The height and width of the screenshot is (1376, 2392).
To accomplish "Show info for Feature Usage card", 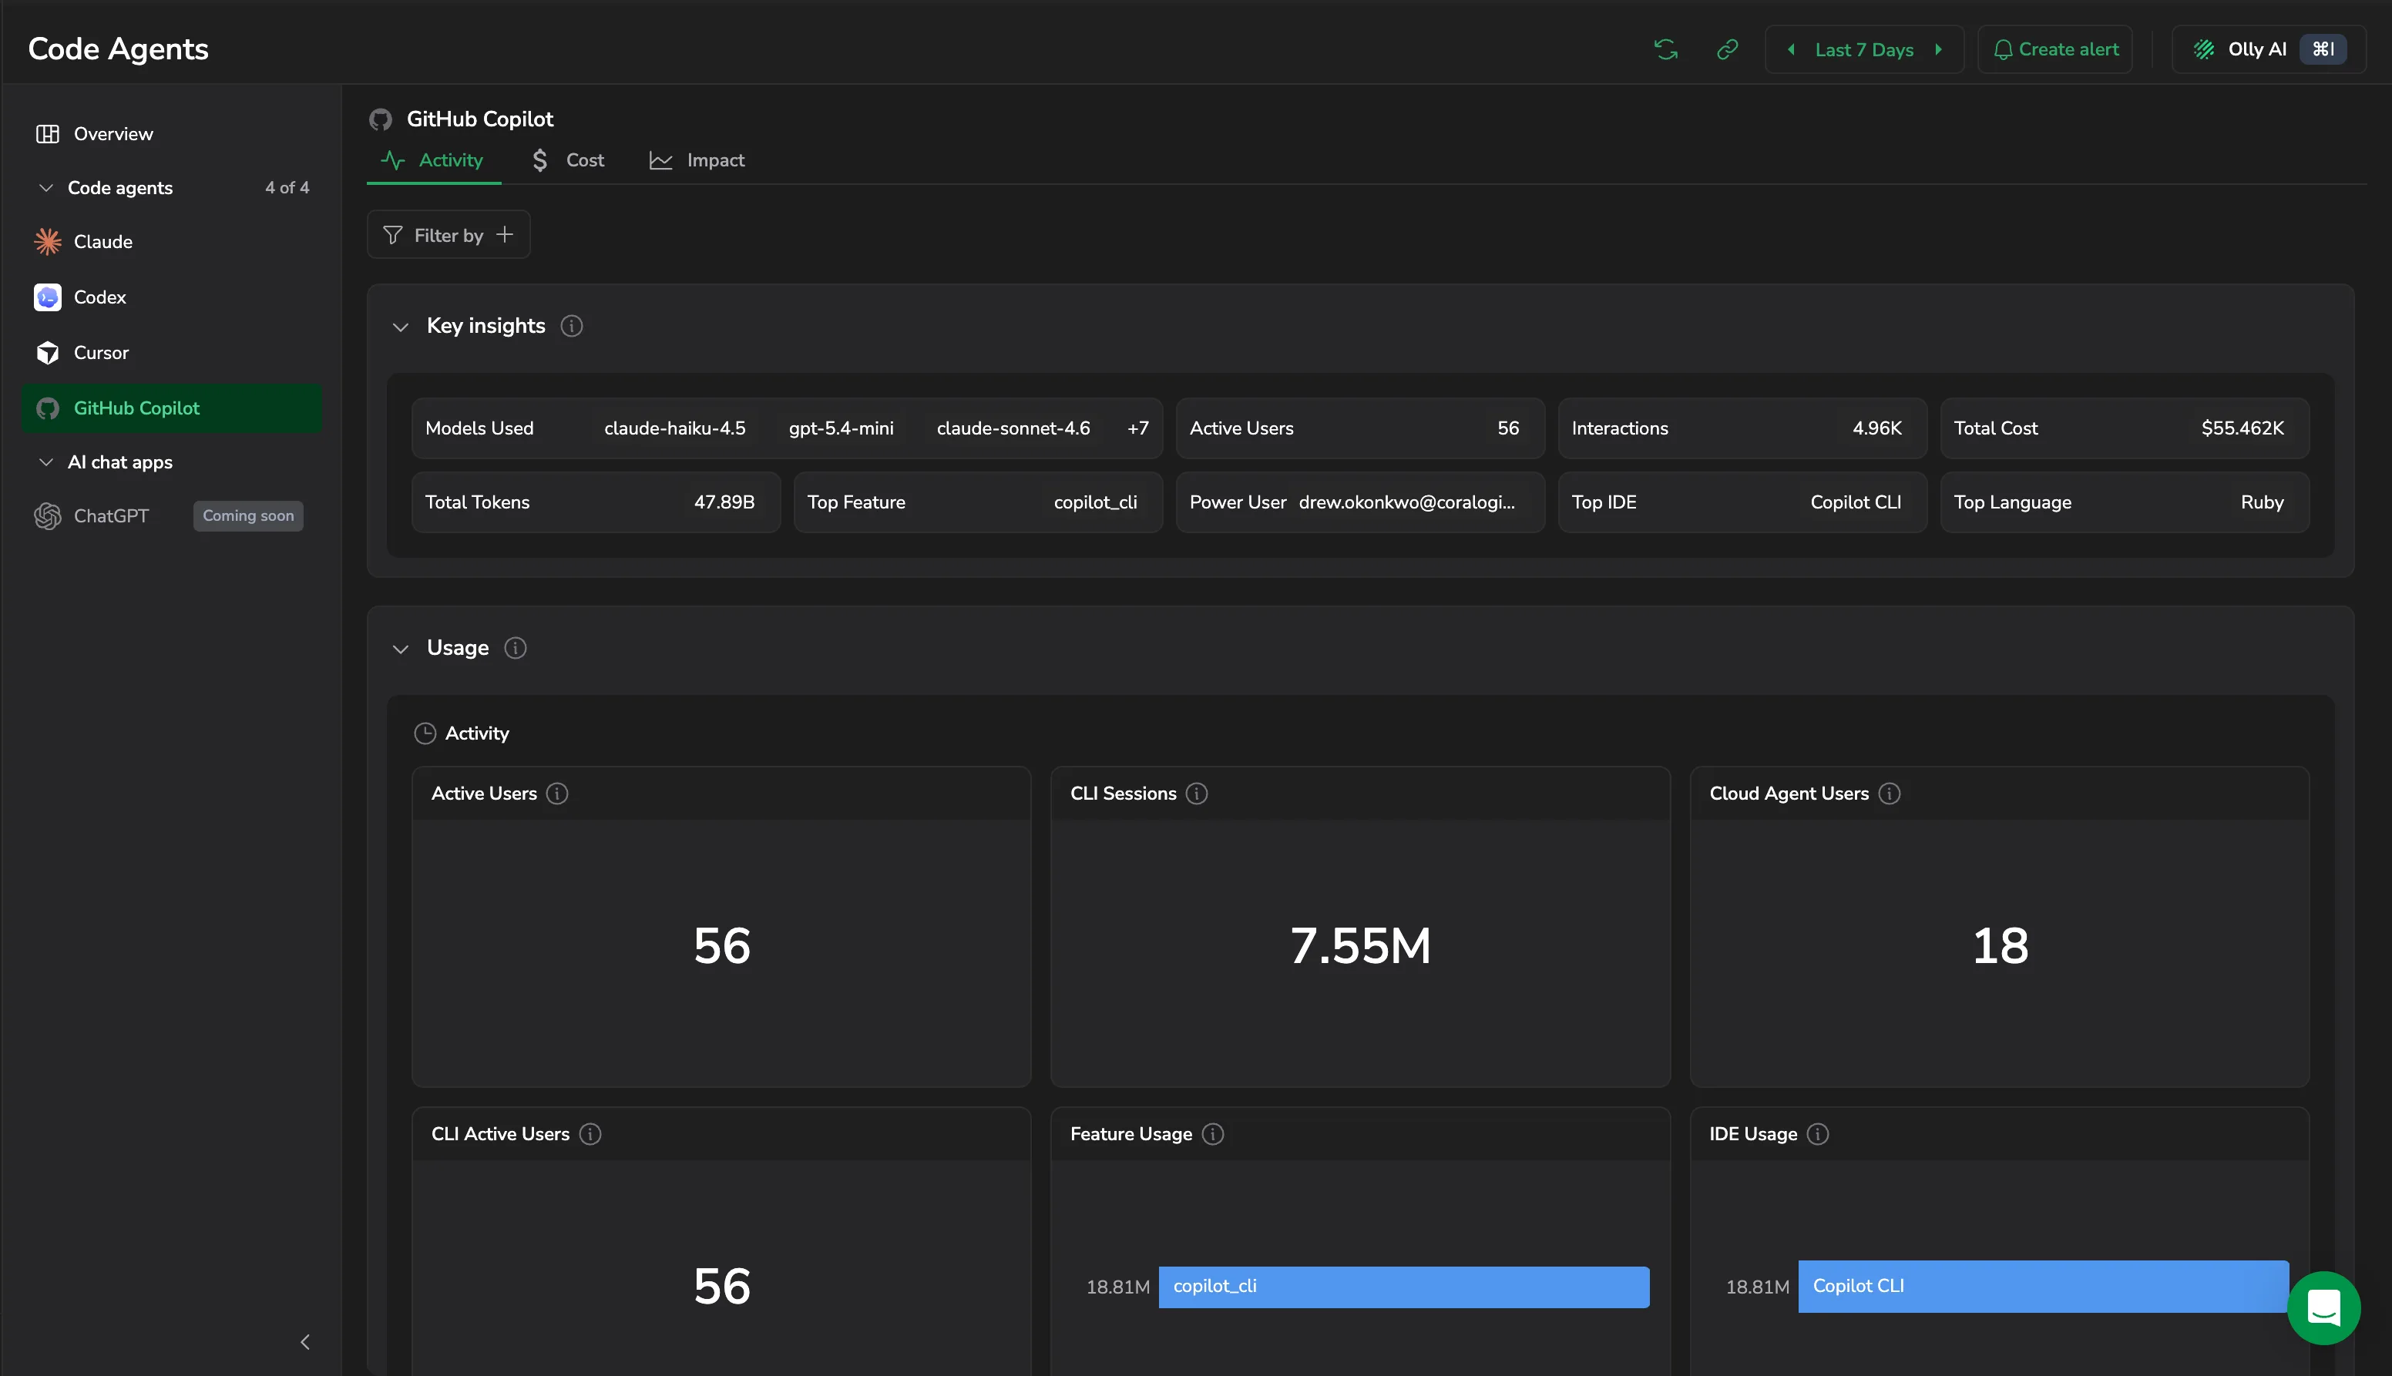I will coord(1212,1134).
